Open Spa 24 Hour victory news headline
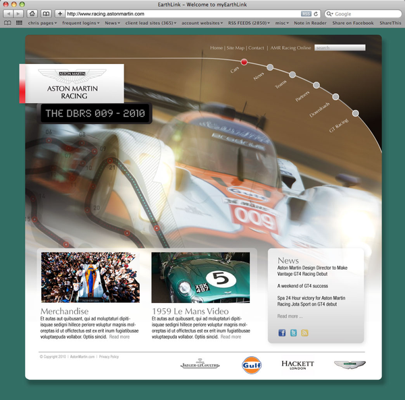This screenshot has width=405, height=400. click(x=311, y=301)
